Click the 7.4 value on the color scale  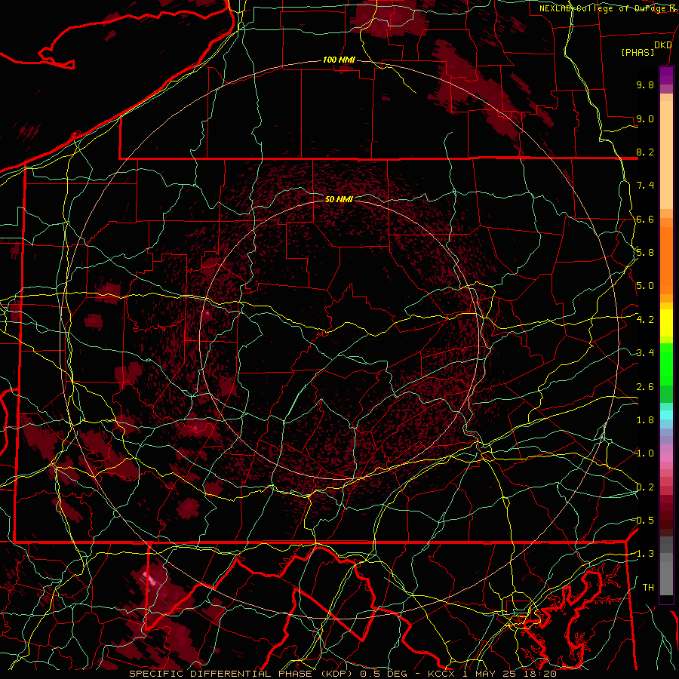tap(645, 186)
